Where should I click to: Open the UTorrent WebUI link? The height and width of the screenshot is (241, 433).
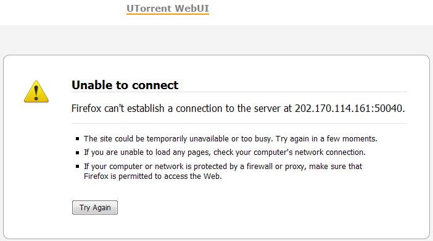[x=168, y=9]
